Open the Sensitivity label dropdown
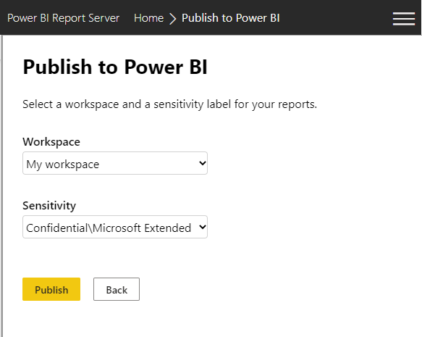Viewport: 422px width, 337px height. pos(115,227)
